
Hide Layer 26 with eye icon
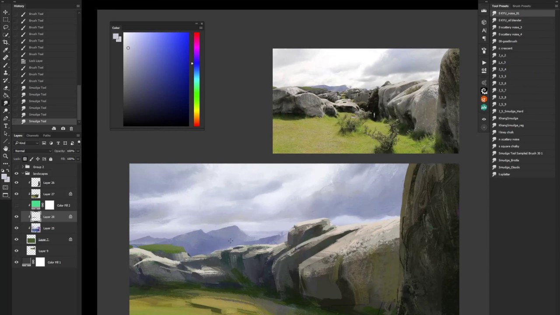click(x=17, y=182)
